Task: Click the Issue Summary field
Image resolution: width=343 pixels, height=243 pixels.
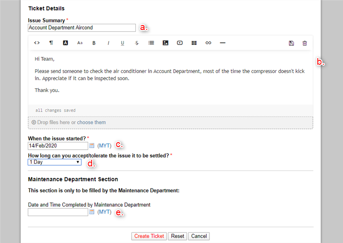Action: pos(82,28)
